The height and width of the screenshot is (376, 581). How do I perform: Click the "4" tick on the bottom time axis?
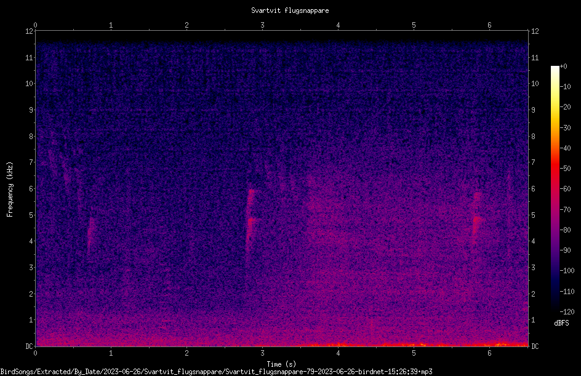coord(338,353)
